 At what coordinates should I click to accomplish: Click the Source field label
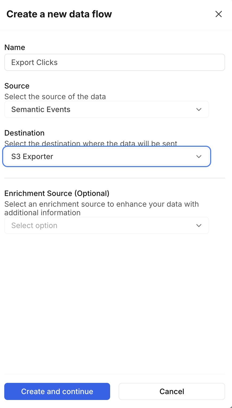pos(17,86)
